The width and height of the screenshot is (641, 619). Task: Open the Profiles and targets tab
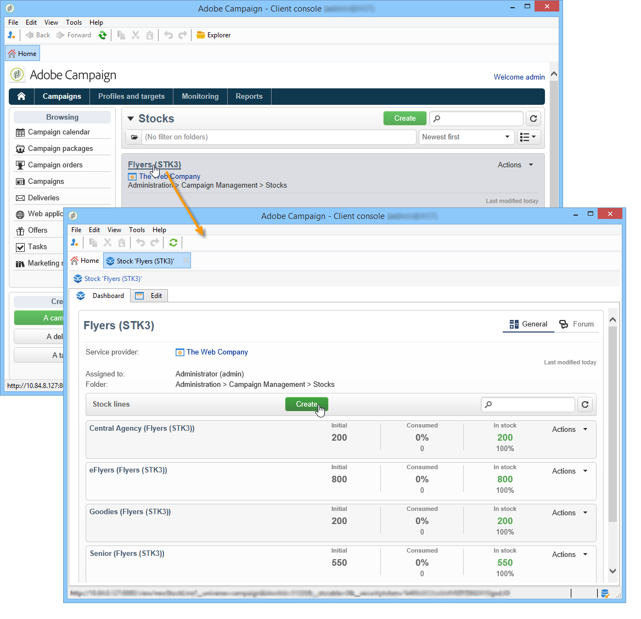131,96
